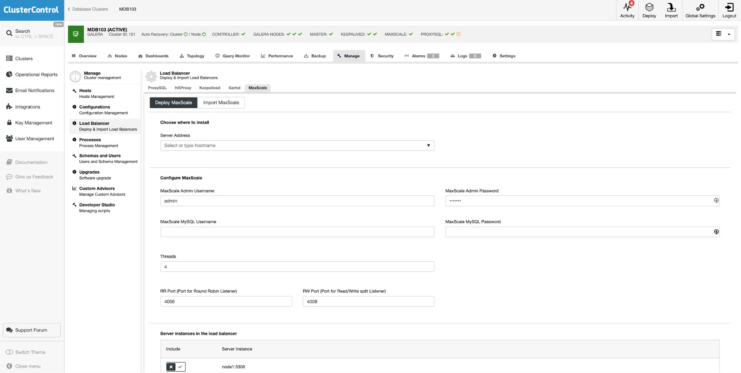Click the Import icon in top bar
Screen dimensions: 741x373
(x=671, y=10)
